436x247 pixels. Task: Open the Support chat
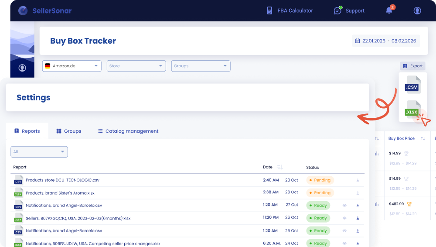[349, 10]
